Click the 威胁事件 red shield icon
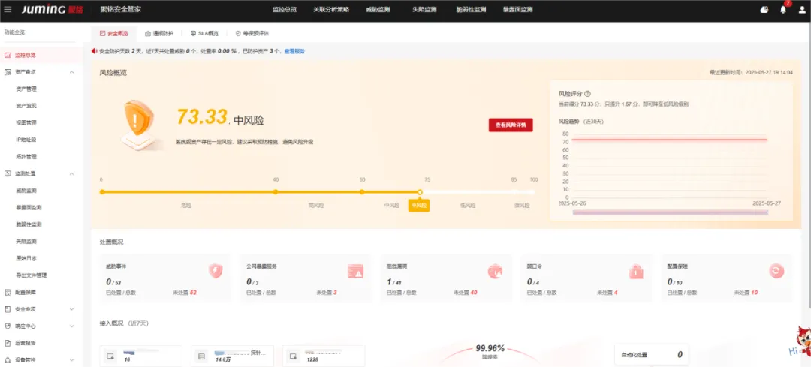This screenshot has height=367, width=811. (216, 271)
